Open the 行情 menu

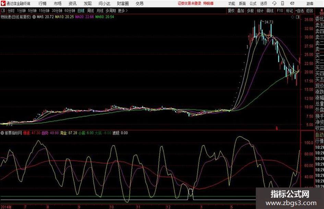click(43, 3)
